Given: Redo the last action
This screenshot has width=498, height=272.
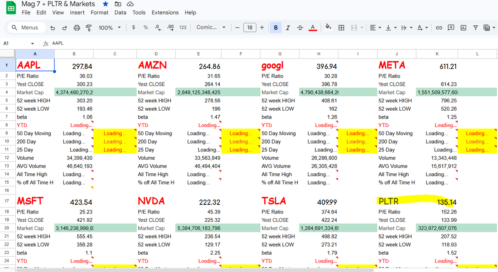Looking at the screenshot, I should coord(64,28).
